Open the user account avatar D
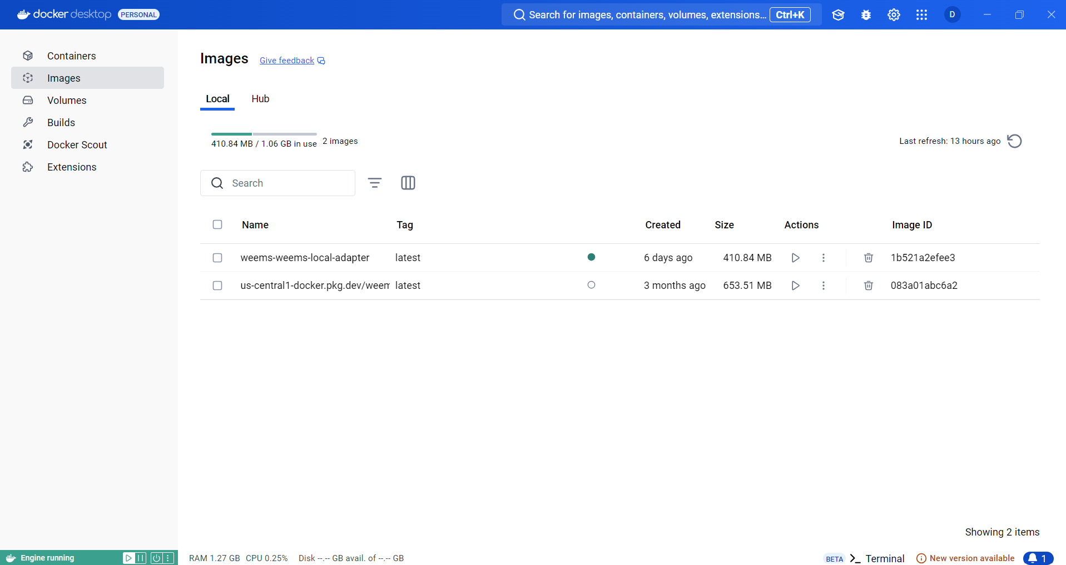This screenshot has width=1066, height=565. pyautogui.click(x=953, y=14)
